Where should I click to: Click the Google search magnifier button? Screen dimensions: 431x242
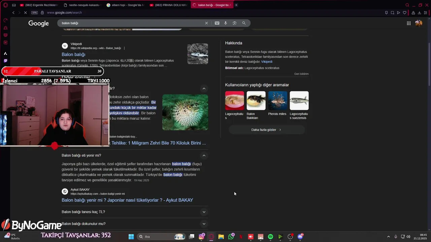point(244,23)
